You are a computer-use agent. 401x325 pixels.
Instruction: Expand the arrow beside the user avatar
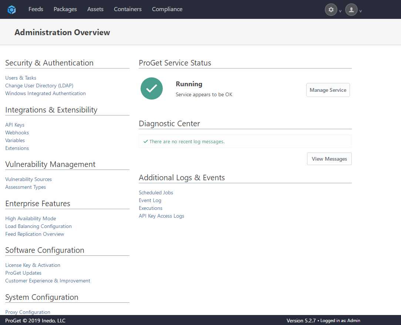point(361,11)
